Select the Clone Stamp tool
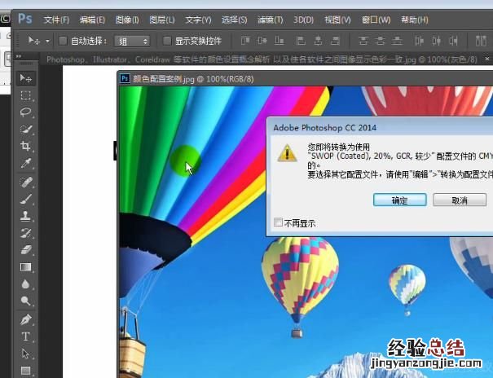Screen dimensions: 493x378 tap(26, 216)
